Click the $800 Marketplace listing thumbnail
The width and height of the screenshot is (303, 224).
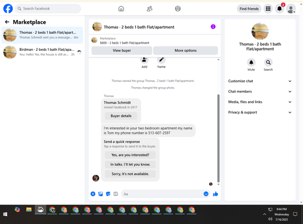tap(95, 40)
